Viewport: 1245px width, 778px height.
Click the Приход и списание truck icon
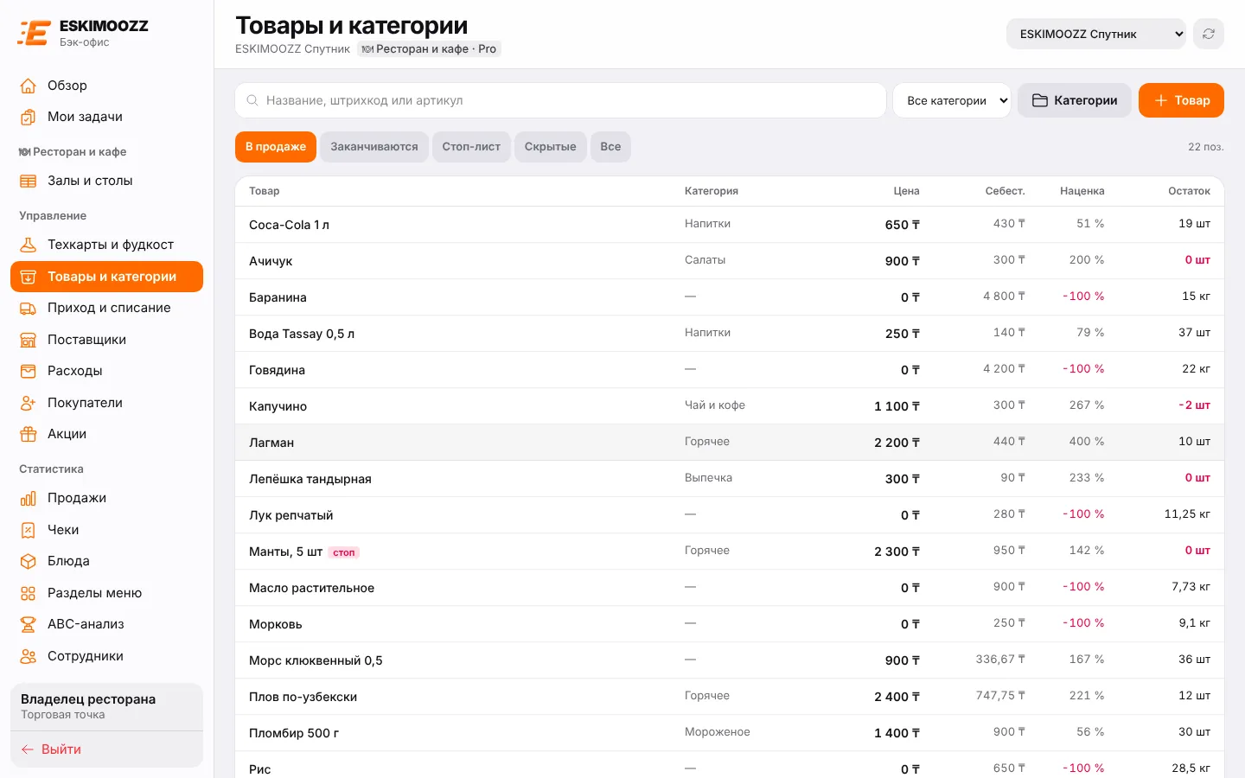pos(29,308)
